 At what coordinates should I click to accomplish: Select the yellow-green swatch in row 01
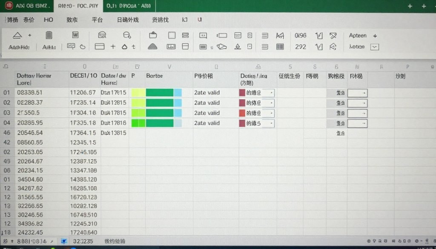[138, 92]
